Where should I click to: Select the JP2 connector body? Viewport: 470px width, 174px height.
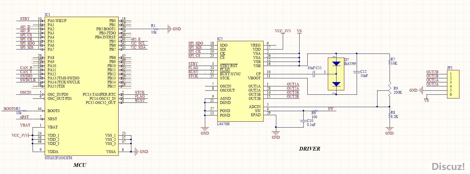click(453, 84)
